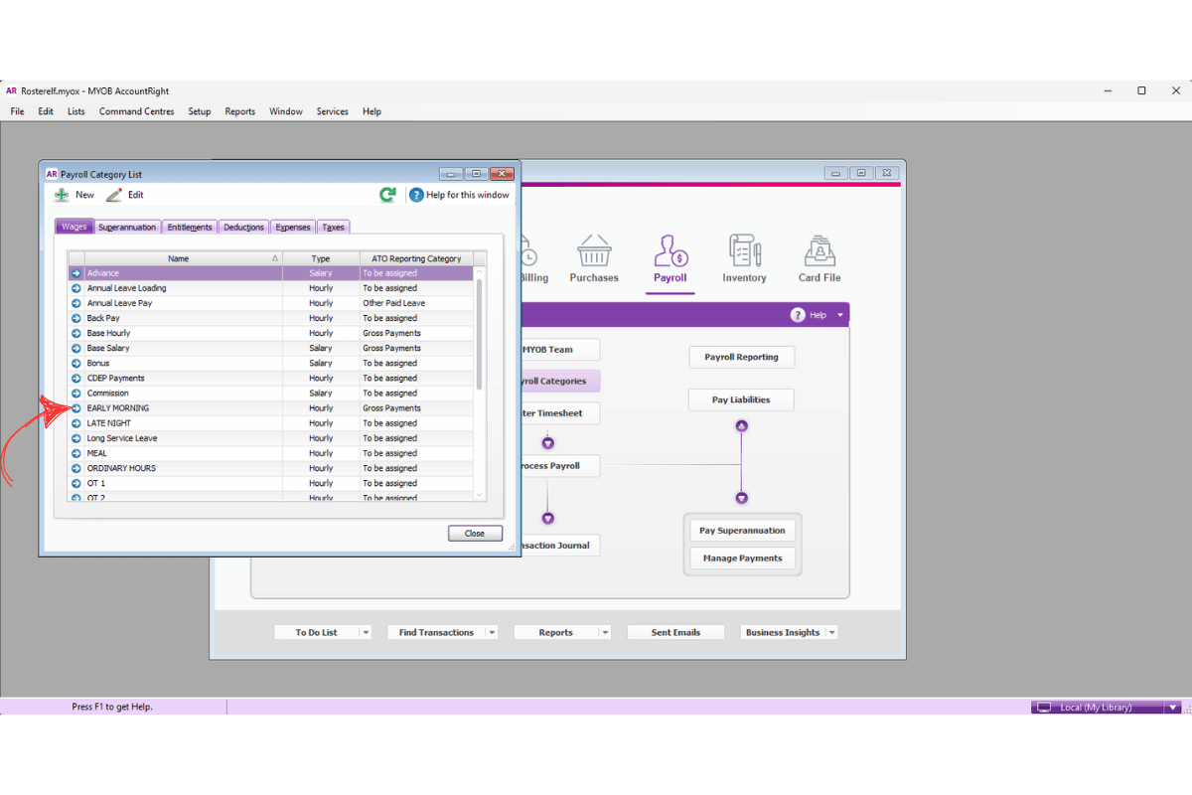Open the ORDINARY HOURS arrow icon
This screenshot has width=1192, height=795.
(x=76, y=468)
